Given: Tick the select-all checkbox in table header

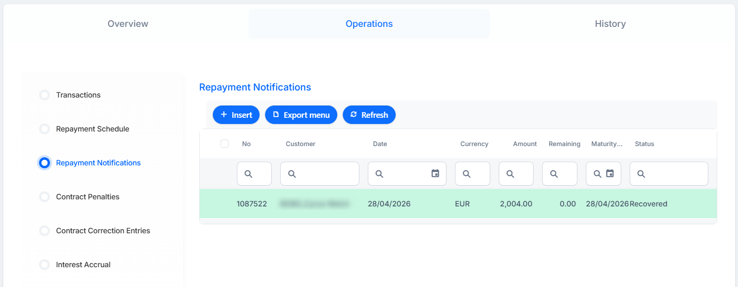Looking at the screenshot, I should [x=225, y=144].
